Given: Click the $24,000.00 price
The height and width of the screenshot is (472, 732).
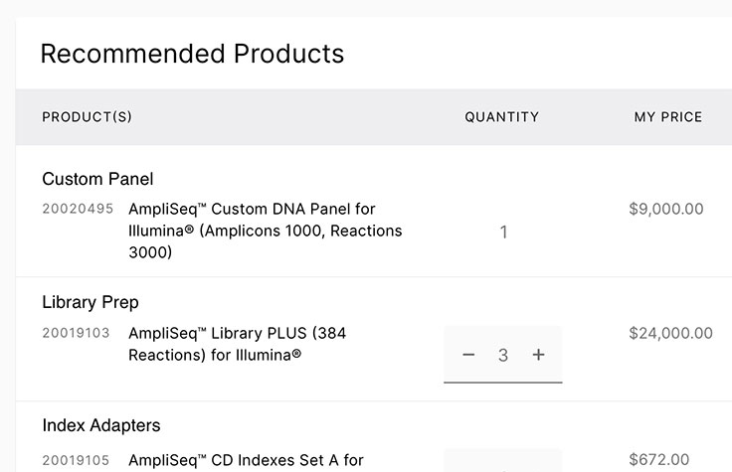Looking at the screenshot, I should click(670, 333).
